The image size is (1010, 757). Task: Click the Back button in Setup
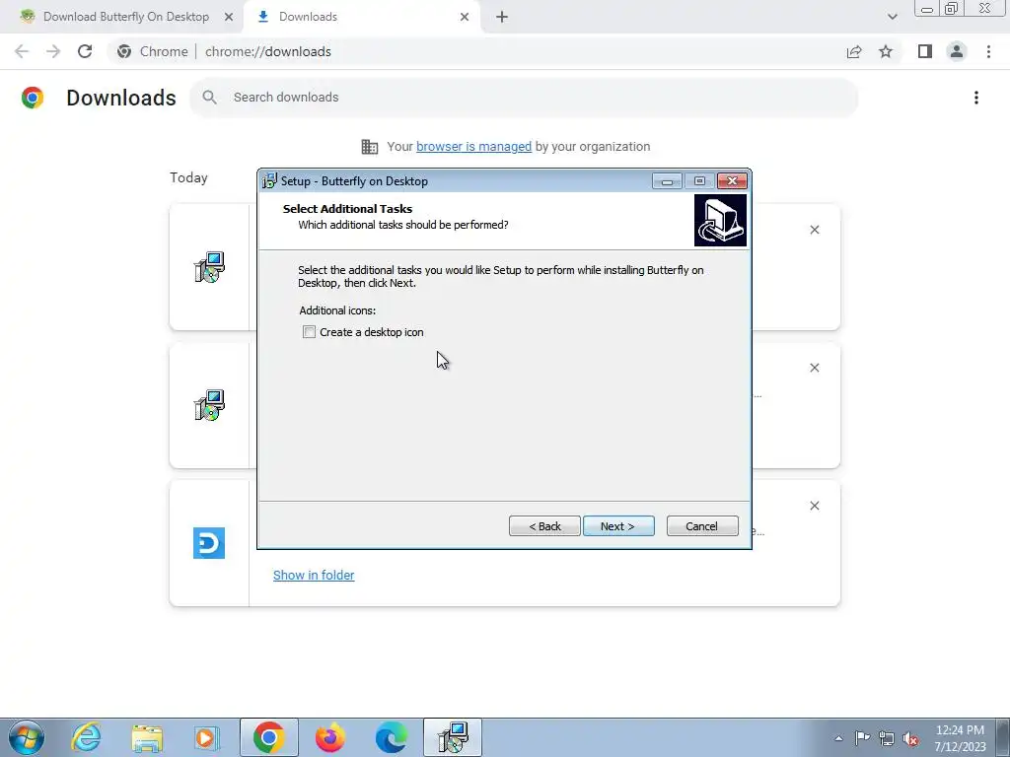[x=544, y=526]
